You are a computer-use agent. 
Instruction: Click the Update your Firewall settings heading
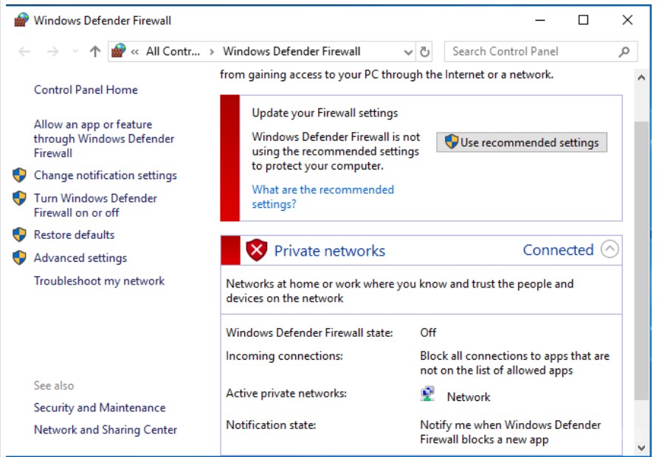pos(325,113)
